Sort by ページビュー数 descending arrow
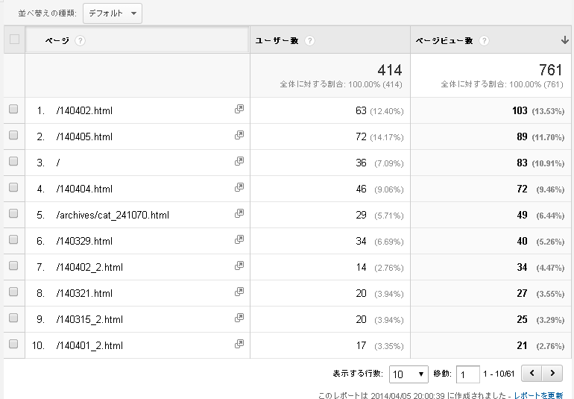The image size is (574, 399). [x=565, y=40]
